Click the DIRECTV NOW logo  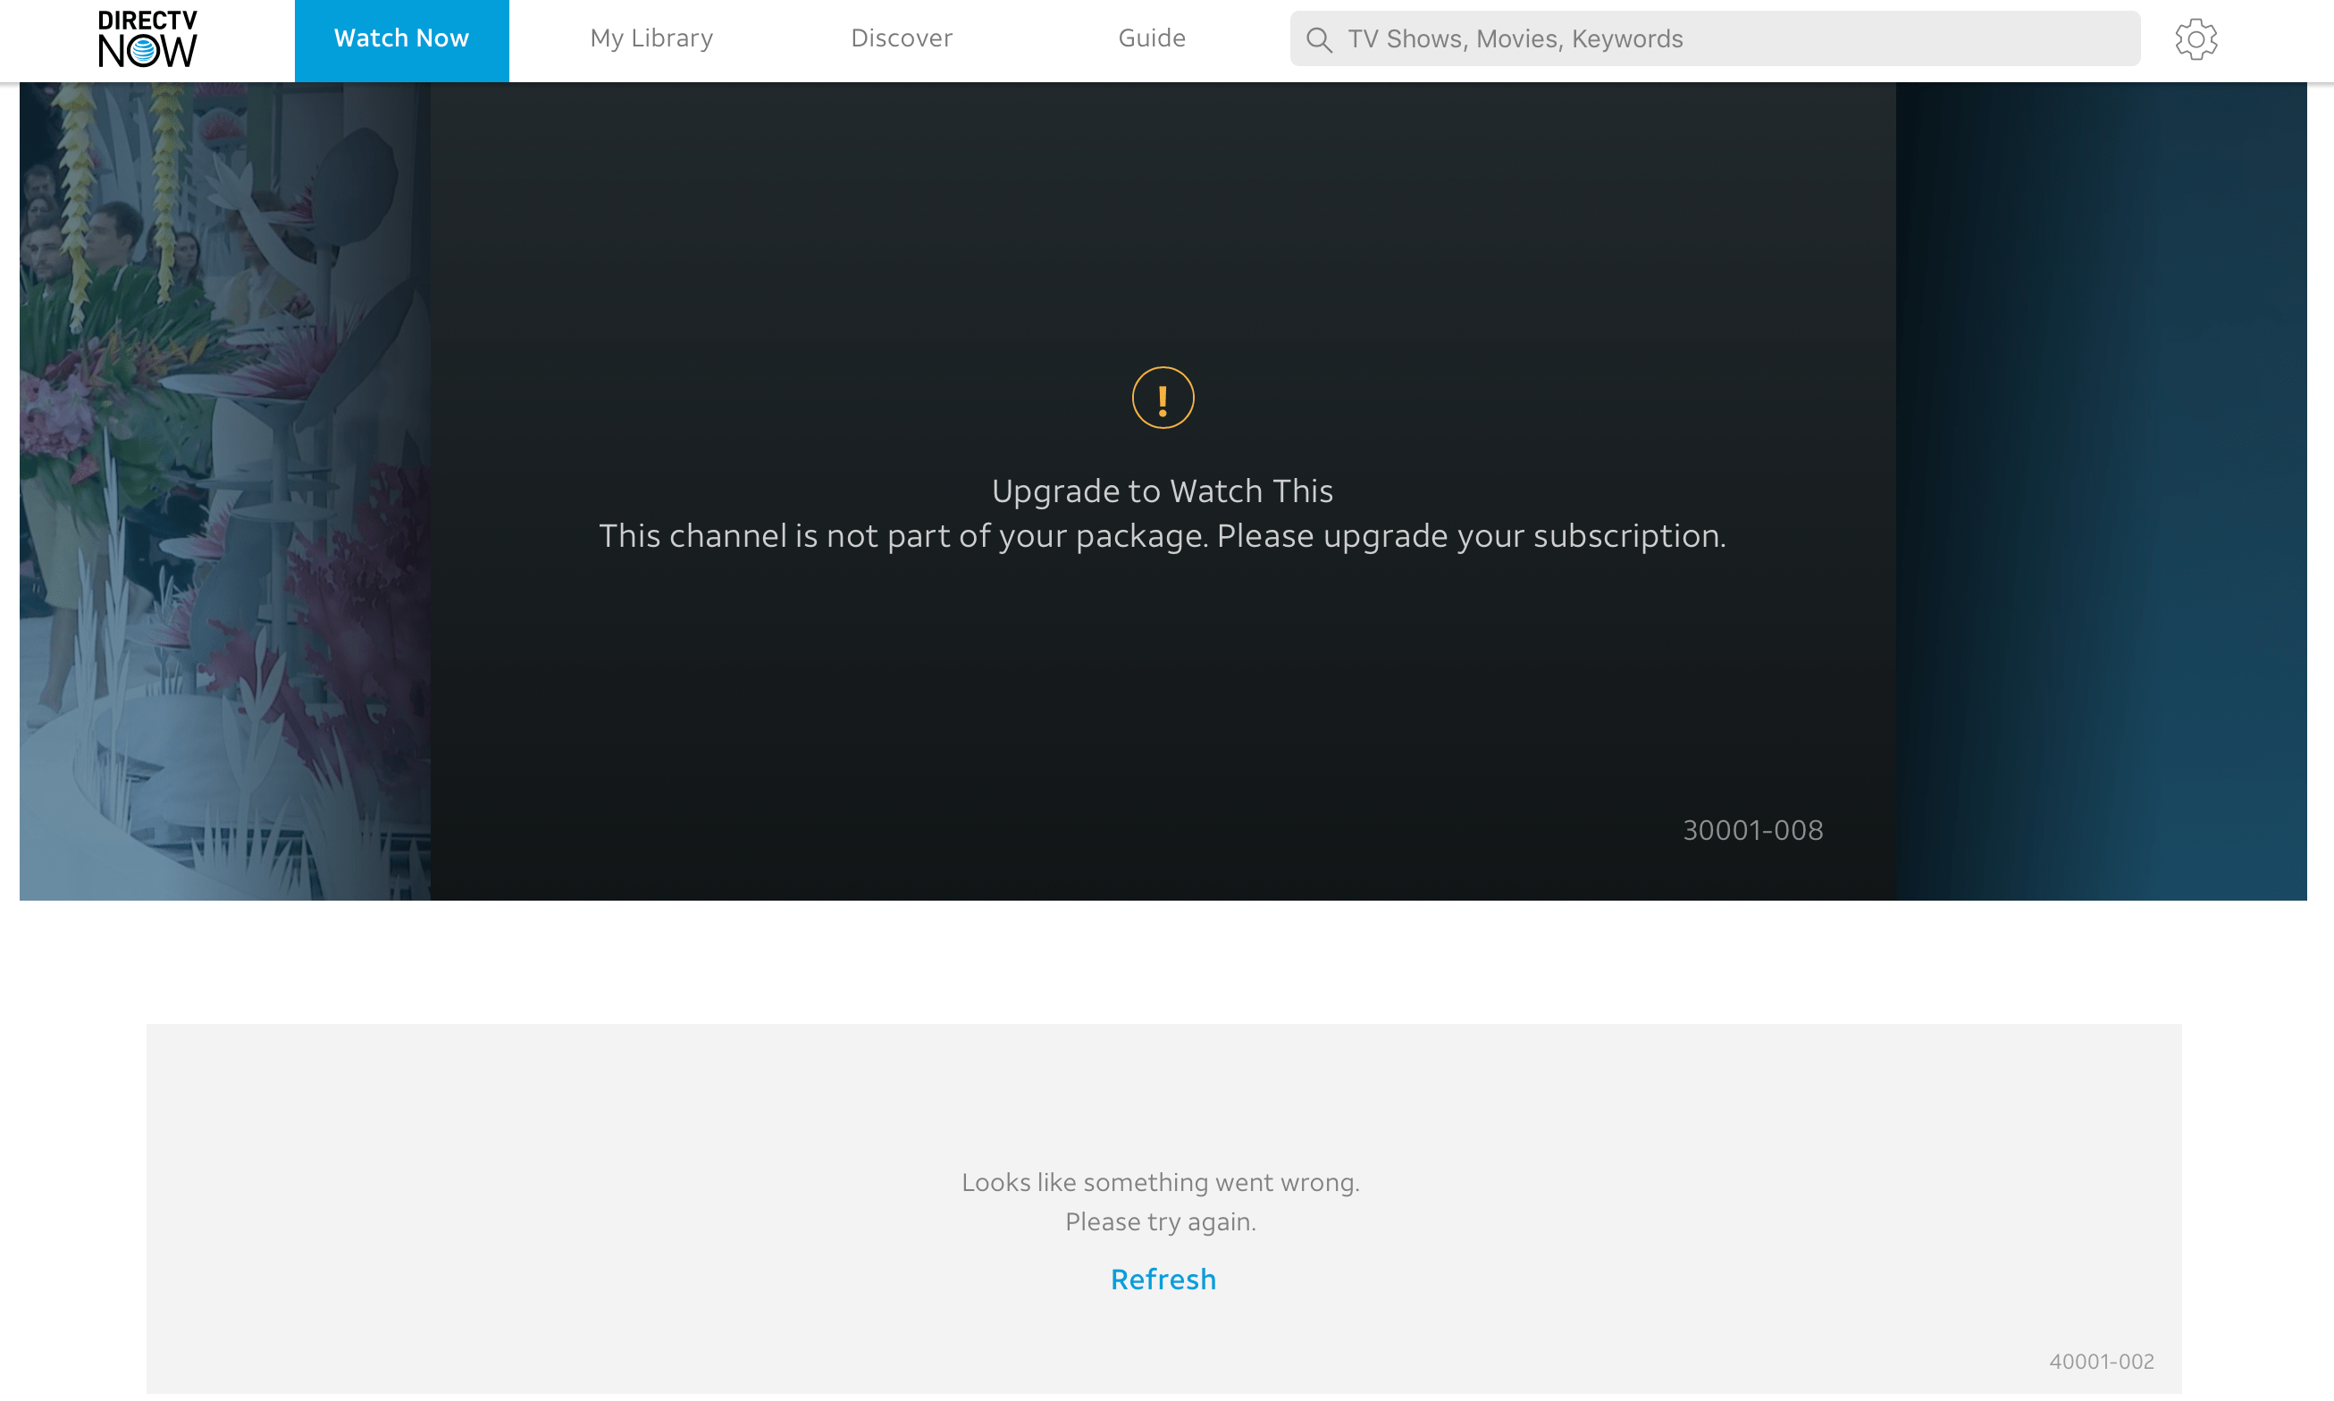point(148,39)
